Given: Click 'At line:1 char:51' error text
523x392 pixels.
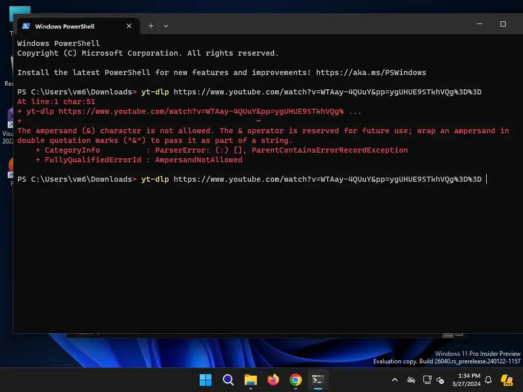Looking at the screenshot, I should click(56, 102).
